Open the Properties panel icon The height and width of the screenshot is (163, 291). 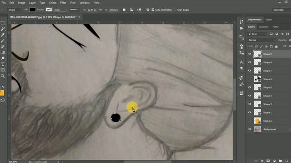point(241,38)
